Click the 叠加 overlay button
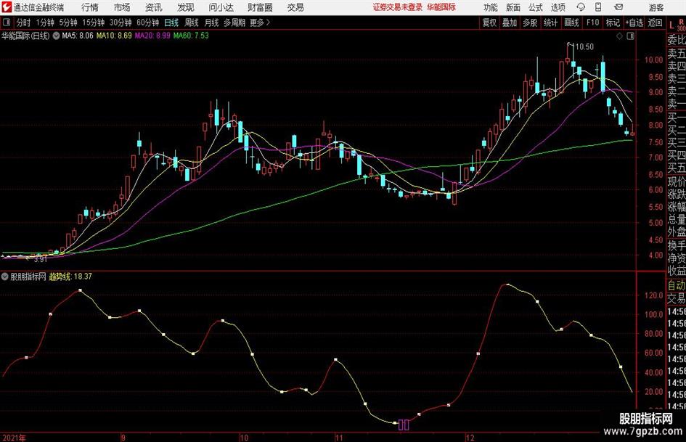The image size is (686, 442). [x=510, y=22]
